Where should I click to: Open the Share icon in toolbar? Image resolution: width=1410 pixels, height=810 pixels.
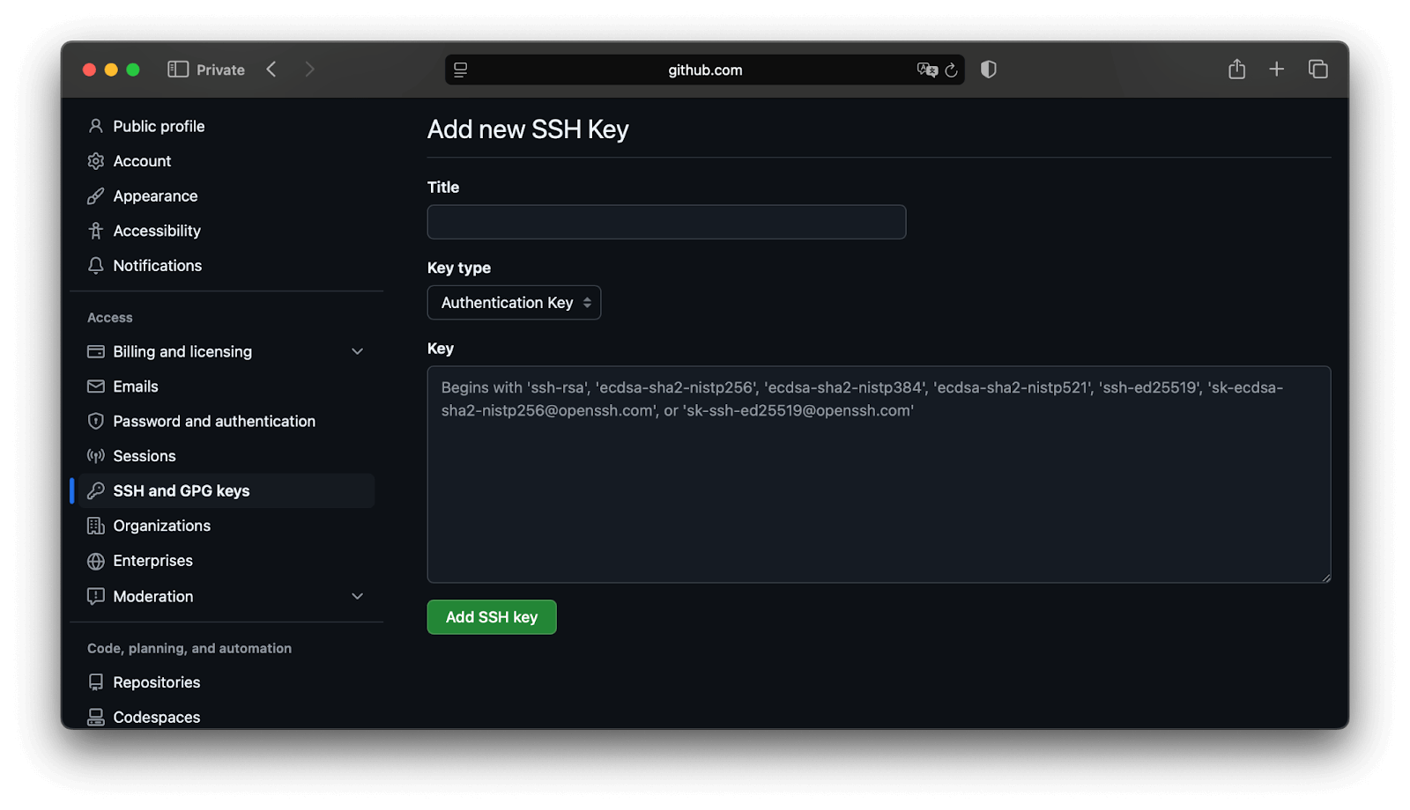(1236, 70)
